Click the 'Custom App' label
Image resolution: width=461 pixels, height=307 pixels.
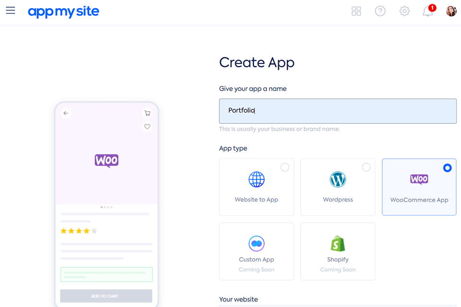(x=256, y=260)
